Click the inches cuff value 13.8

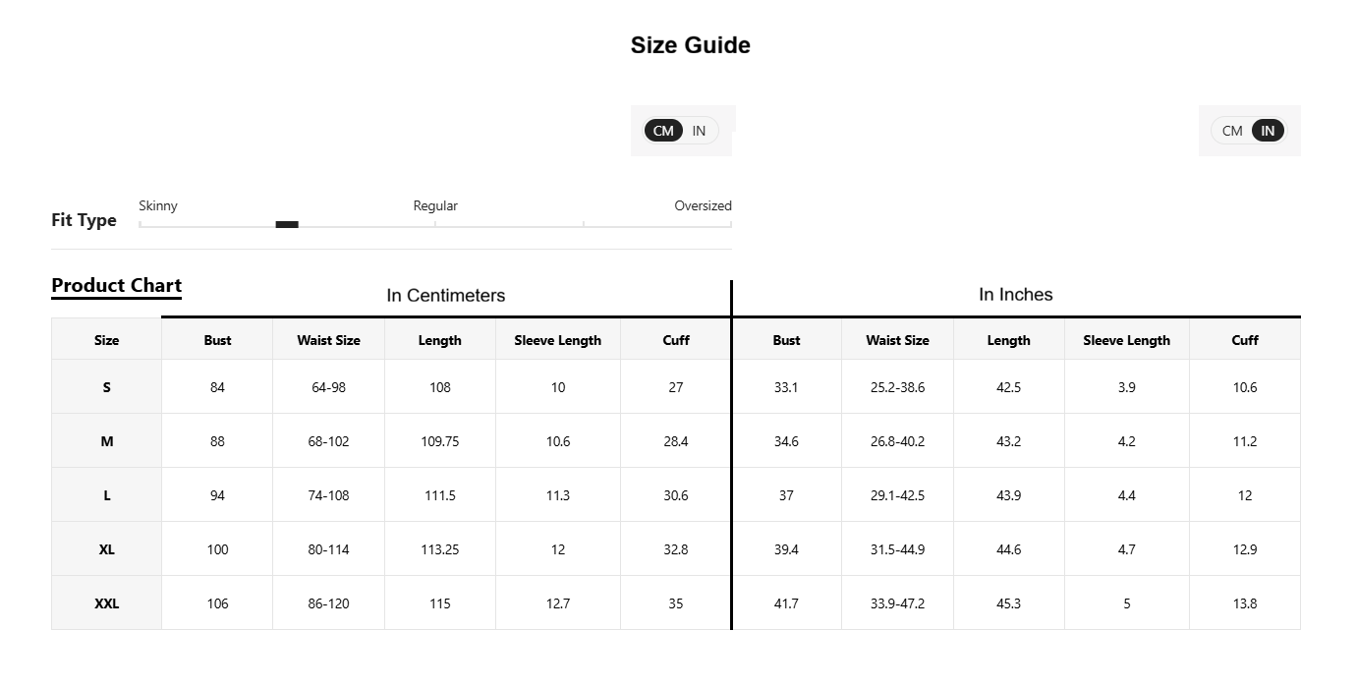tap(1245, 603)
